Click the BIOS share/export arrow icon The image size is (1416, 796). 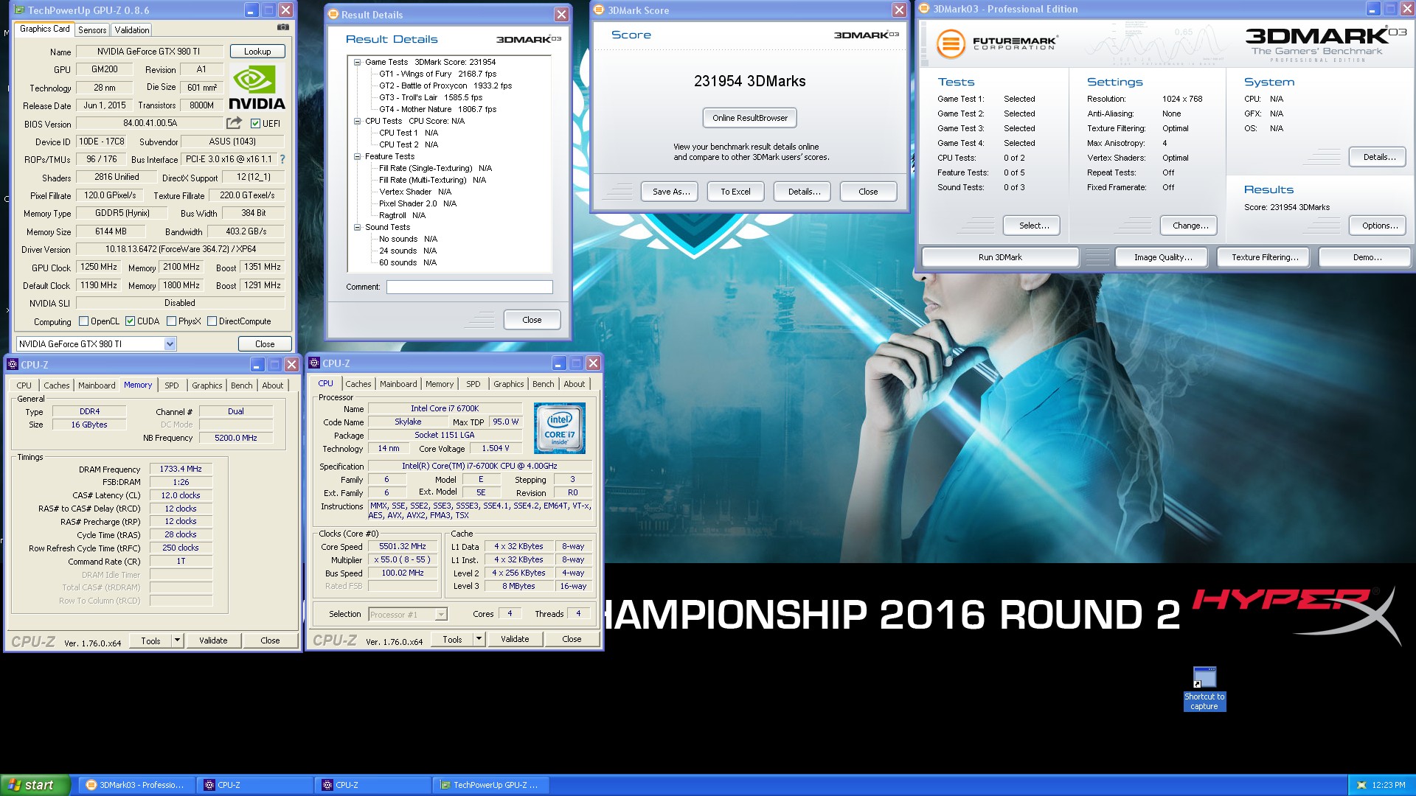pyautogui.click(x=234, y=123)
